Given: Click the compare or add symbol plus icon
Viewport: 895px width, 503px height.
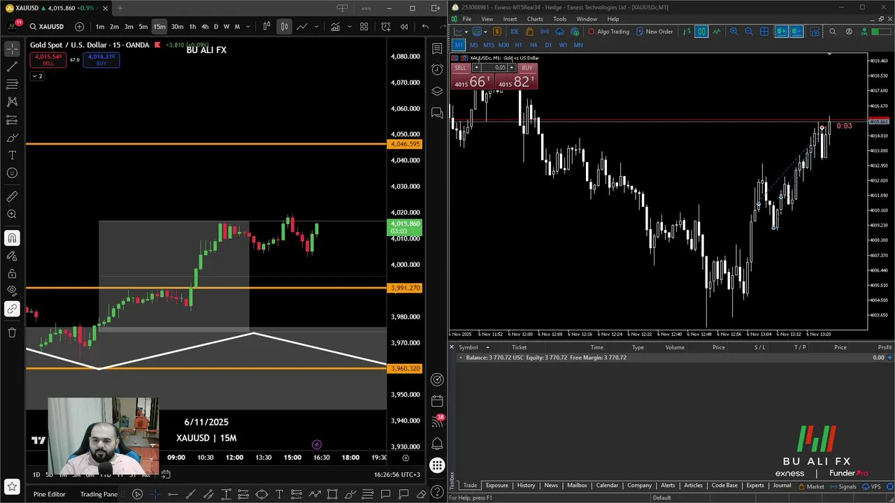Looking at the screenshot, I should (x=79, y=27).
